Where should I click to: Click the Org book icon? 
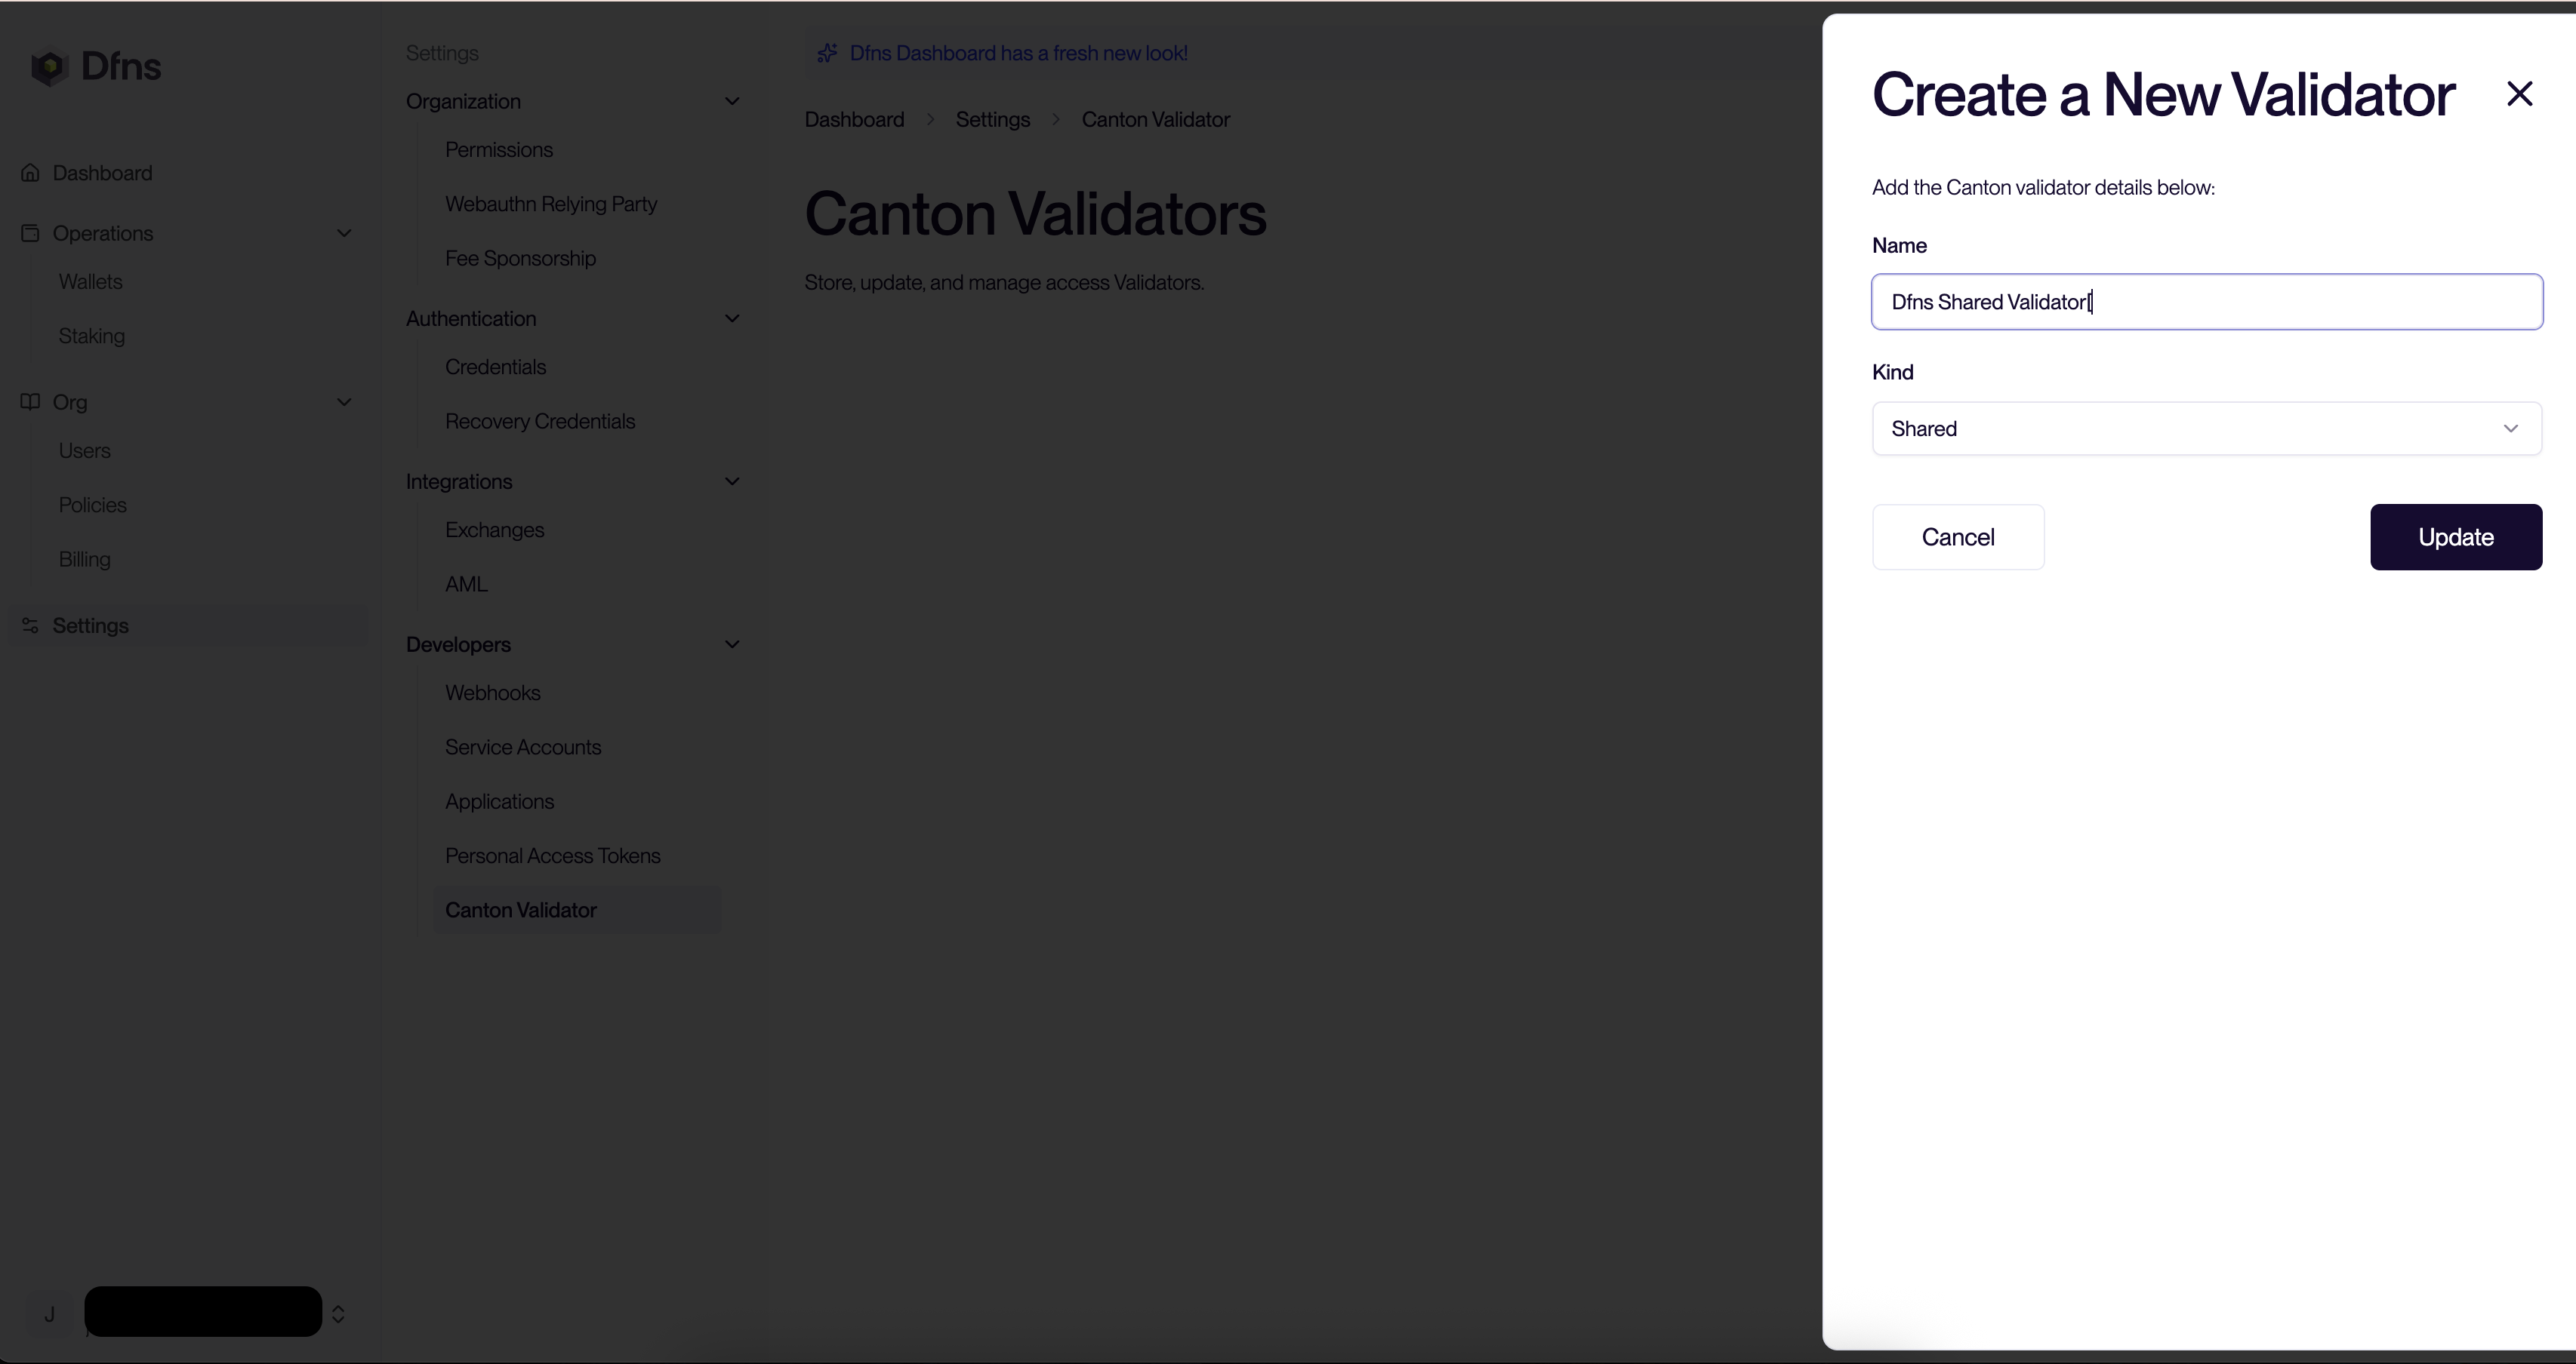[x=30, y=401]
